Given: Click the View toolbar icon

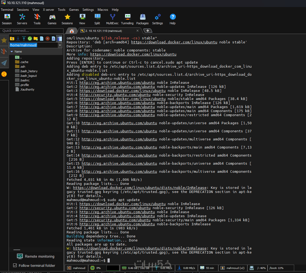Looking at the screenshot, I should click(x=82, y=19).
